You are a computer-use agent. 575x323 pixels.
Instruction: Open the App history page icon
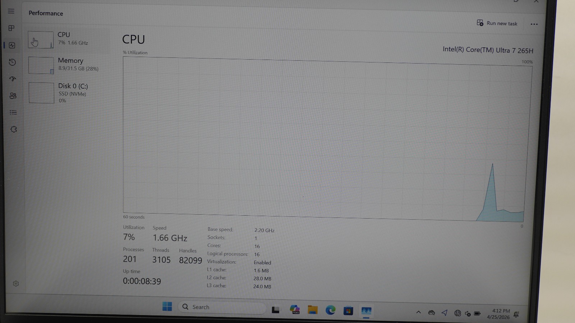tap(12, 62)
